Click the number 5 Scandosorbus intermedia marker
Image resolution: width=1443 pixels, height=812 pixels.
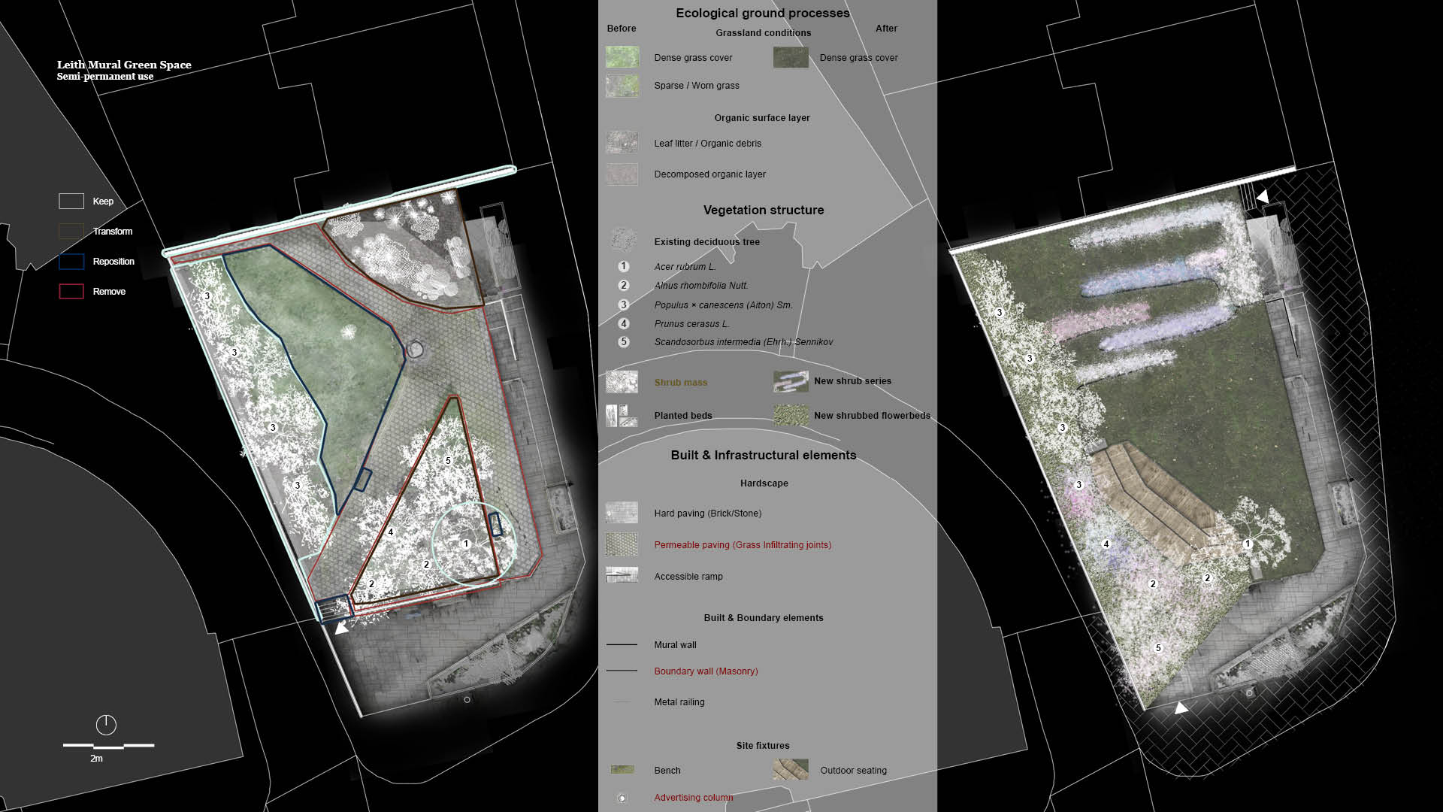(x=623, y=341)
